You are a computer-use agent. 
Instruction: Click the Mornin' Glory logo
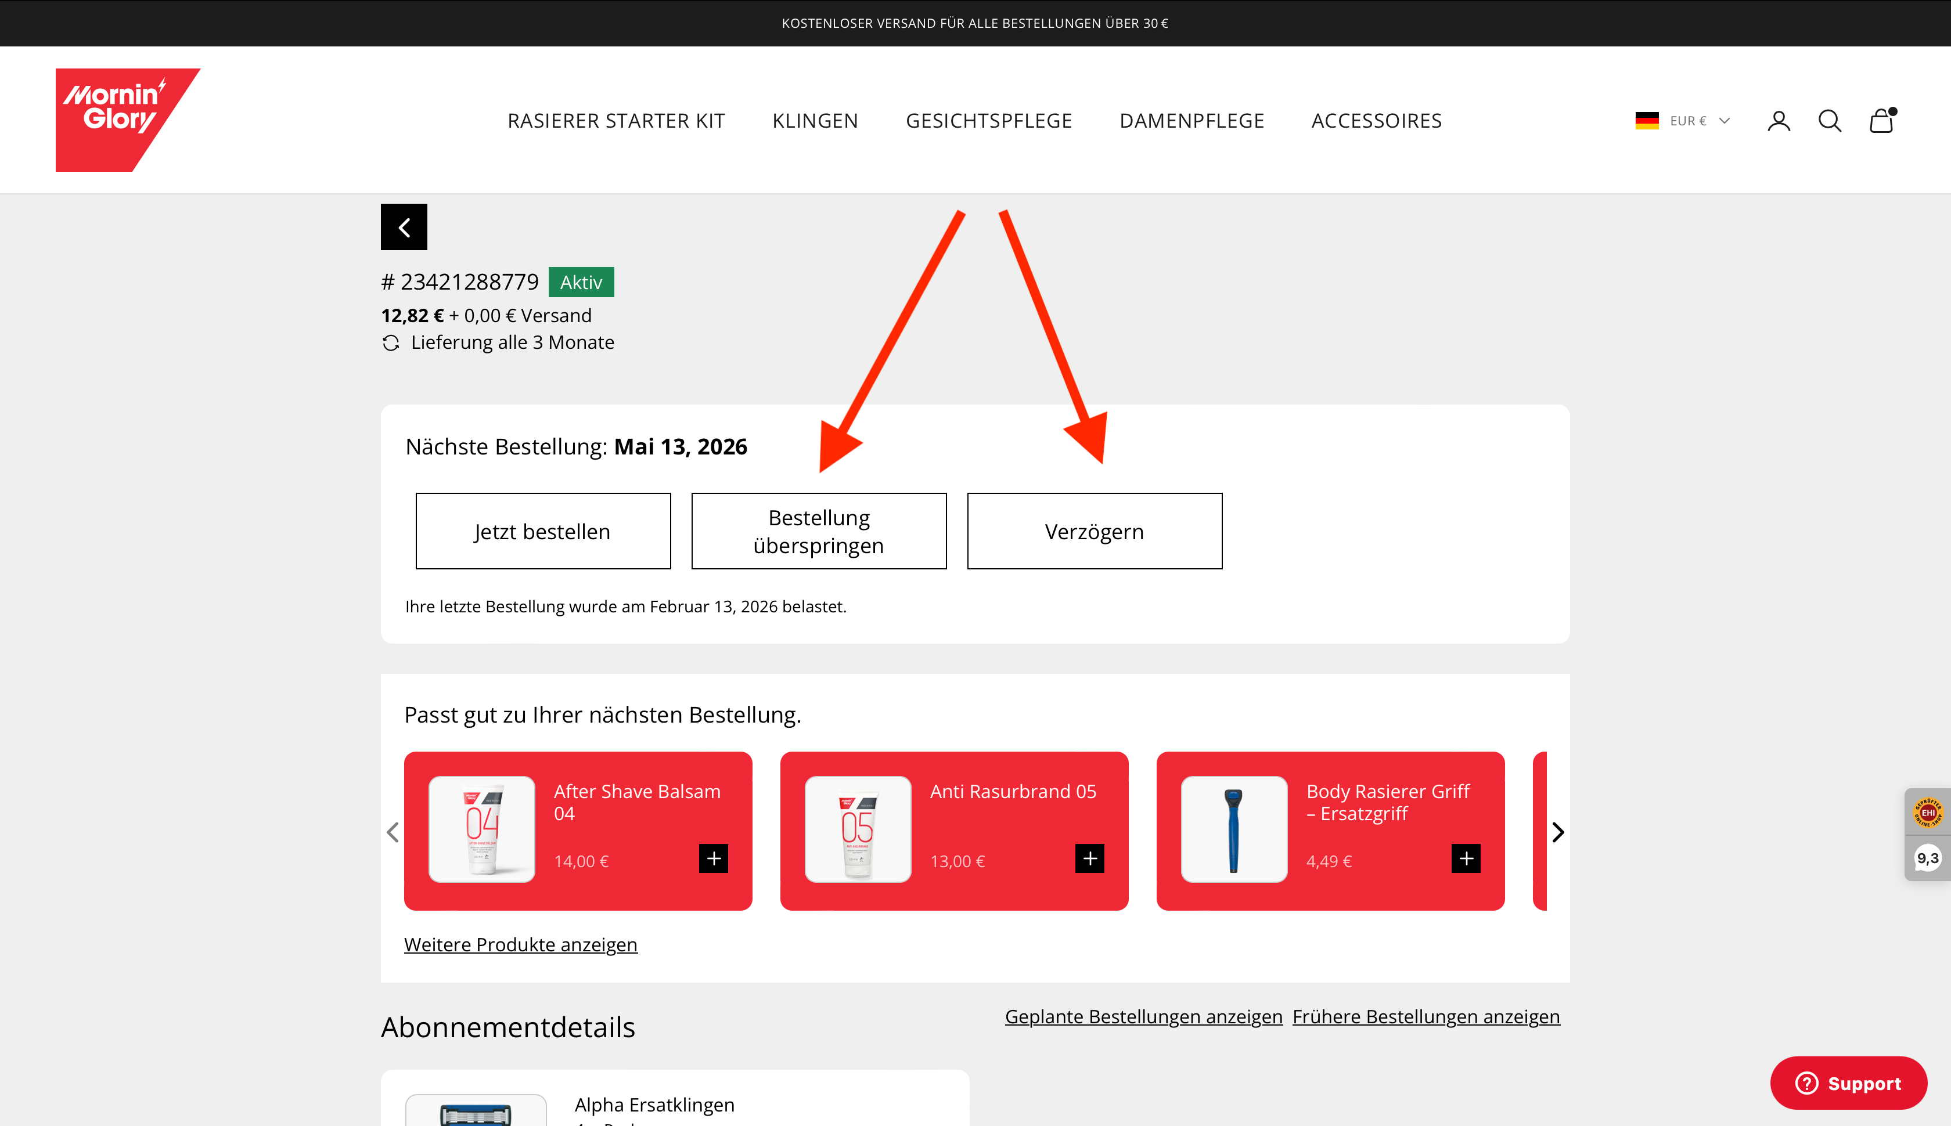[x=124, y=119]
